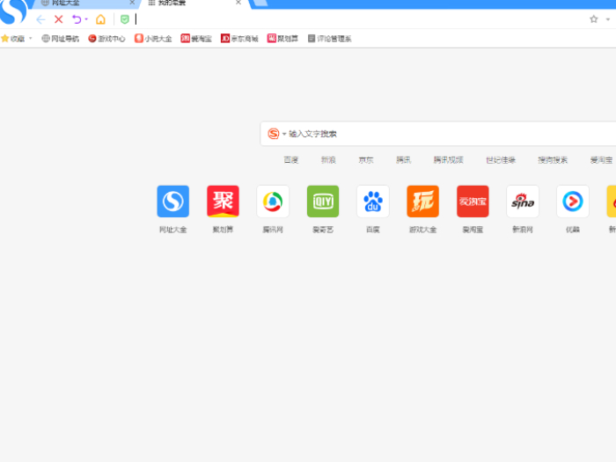Close the 网址大全 tab
Viewport: 616px width, 462px height.
click(132, 3)
